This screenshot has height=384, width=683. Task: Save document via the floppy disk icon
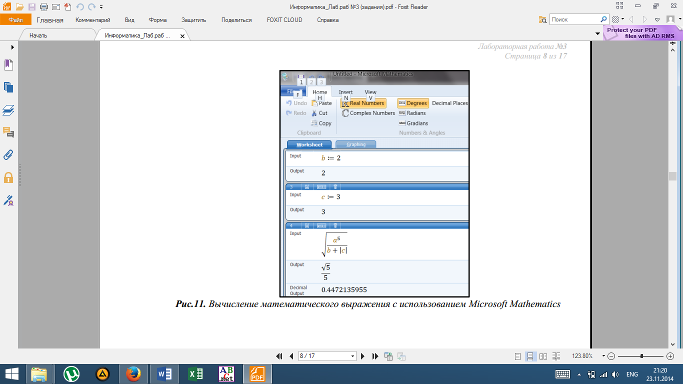(32, 7)
